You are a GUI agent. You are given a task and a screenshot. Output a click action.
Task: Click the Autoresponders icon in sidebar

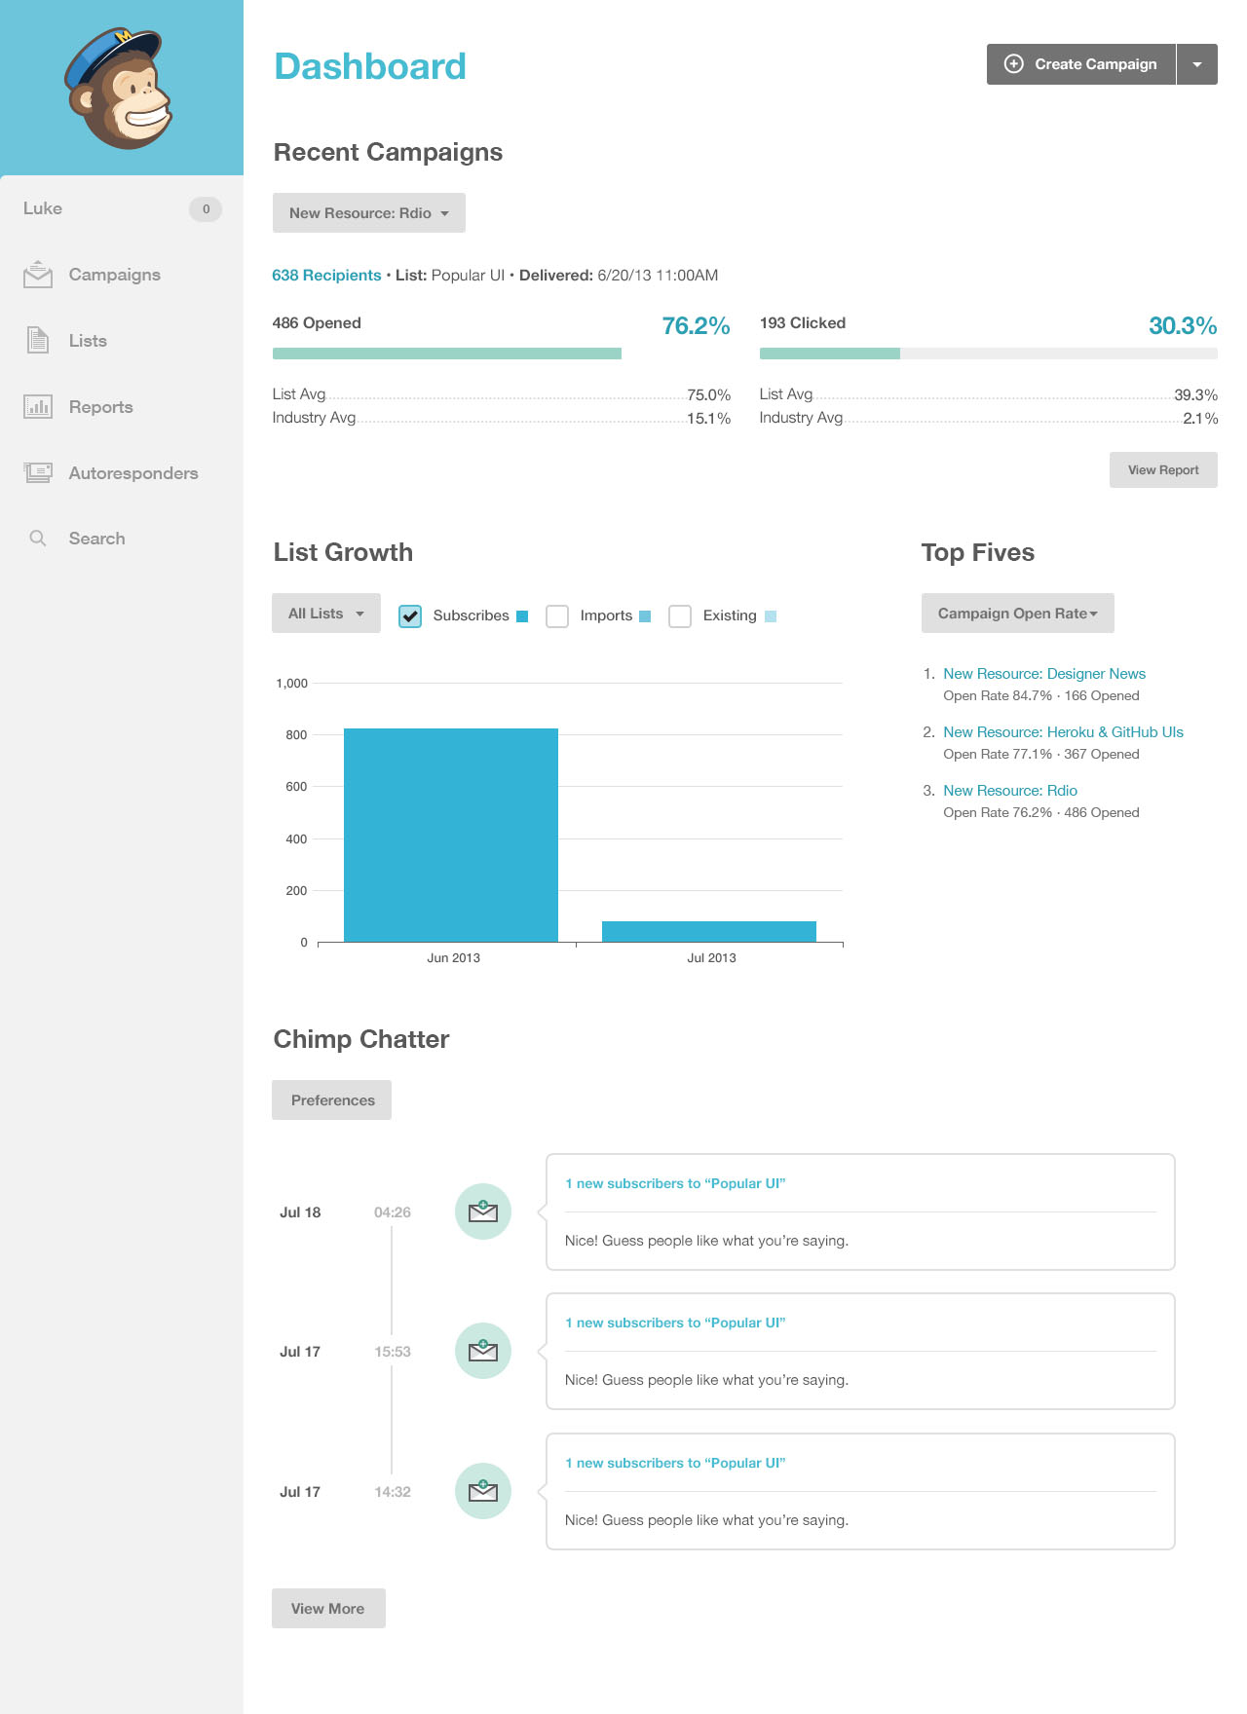(x=38, y=473)
